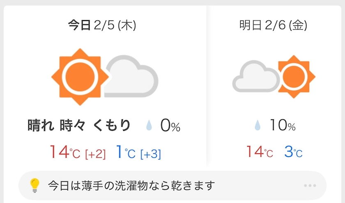This screenshot has height=203, width=345.
Task: Open the laundry tip 今日は薄手の洗濯物なら乾きます
Action: click(131, 186)
